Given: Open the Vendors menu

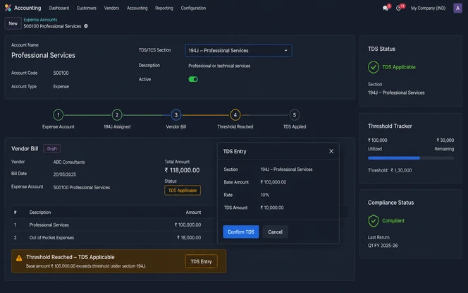Looking at the screenshot, I should pyautogui.click(x=111, y=8).
